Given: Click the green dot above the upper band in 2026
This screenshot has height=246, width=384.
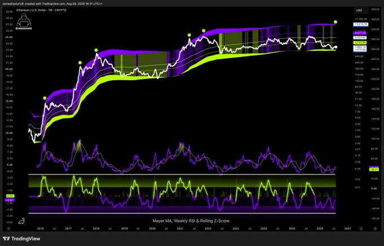Looking at the screenshot, I should [x=335, y=22].
